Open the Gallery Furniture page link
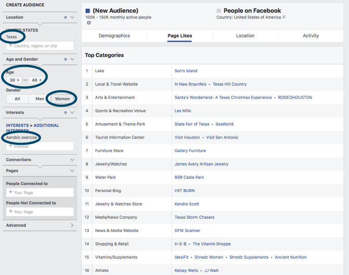Image resolution: width=349 pixels, height=275 pixels. coord(190,151)
